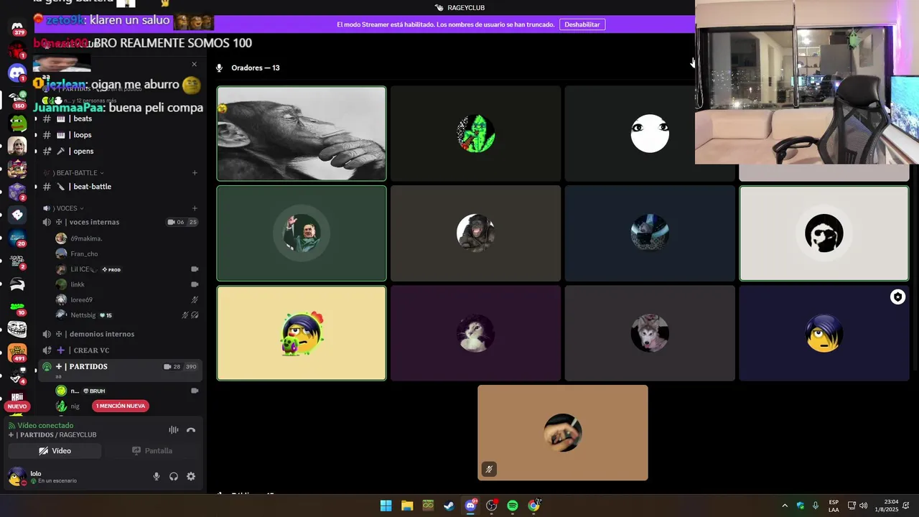Screen dimensions: 919x517
Task: Open the server icon with the 491 badge
Action: (17, 353)
